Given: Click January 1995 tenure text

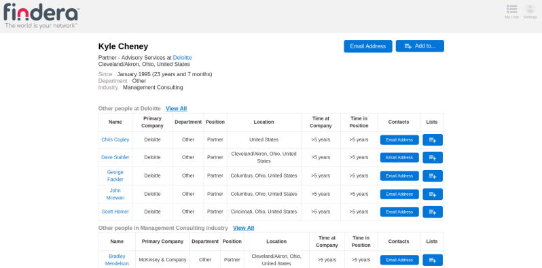Looking at the screenshot, I should 164,74.
